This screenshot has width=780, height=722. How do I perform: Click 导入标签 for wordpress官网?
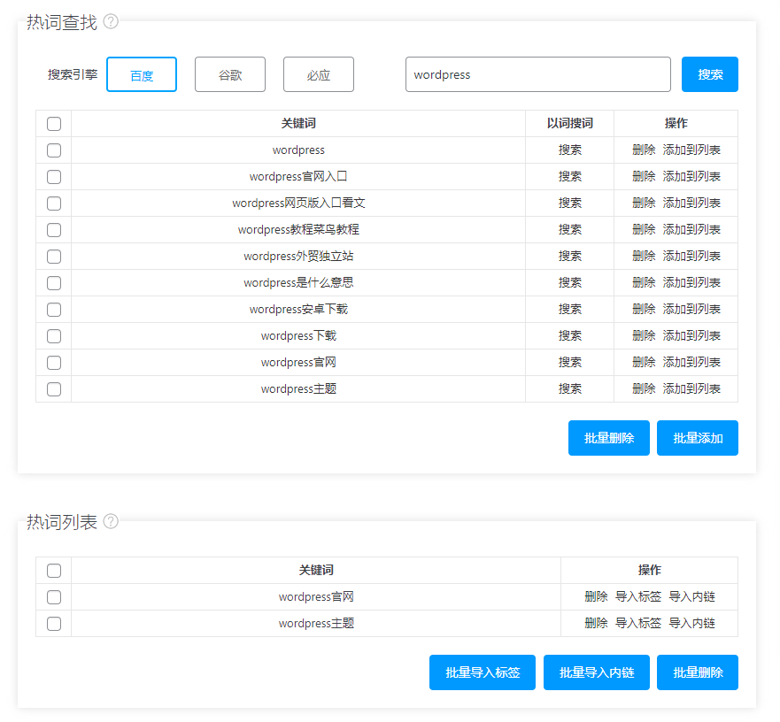tap(638, 596)
